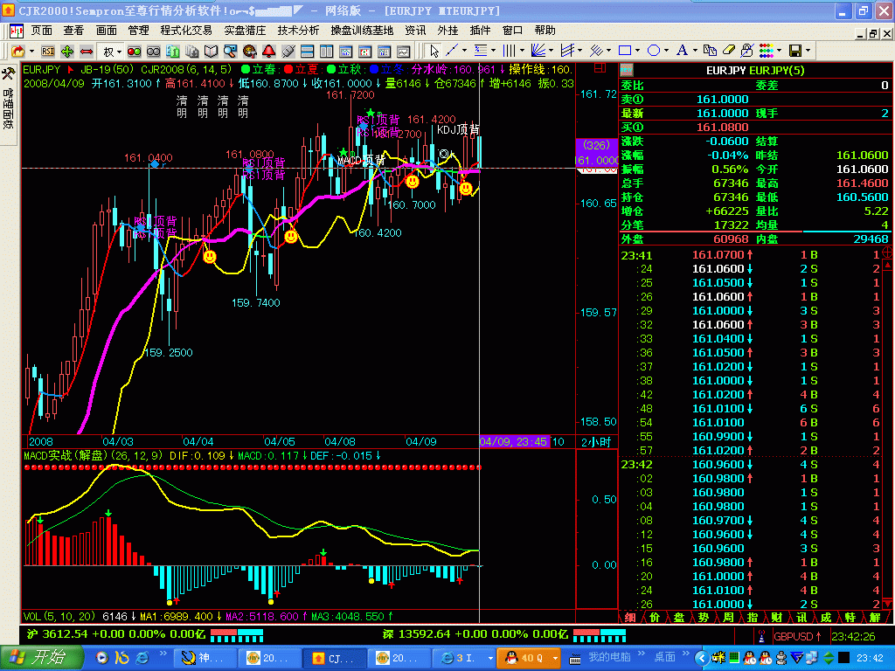Click the signal tower status icon
895x671 pixels.
(761, 636)
